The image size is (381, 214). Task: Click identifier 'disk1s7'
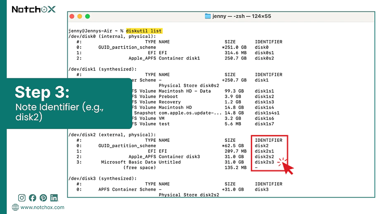[x=264, y=124]
